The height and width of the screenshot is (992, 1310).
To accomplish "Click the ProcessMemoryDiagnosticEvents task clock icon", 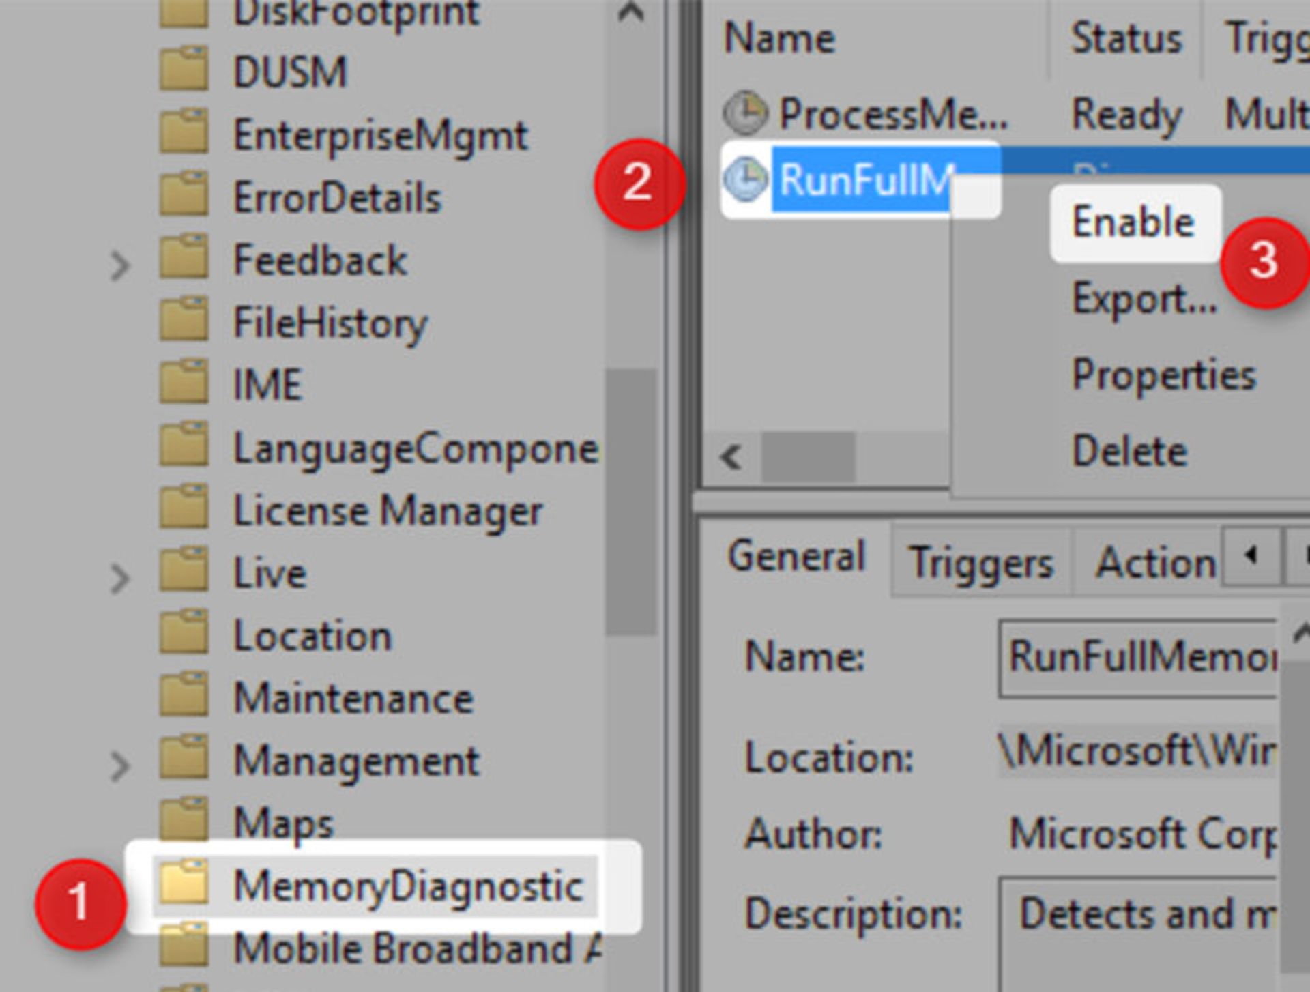I will 745,112.
